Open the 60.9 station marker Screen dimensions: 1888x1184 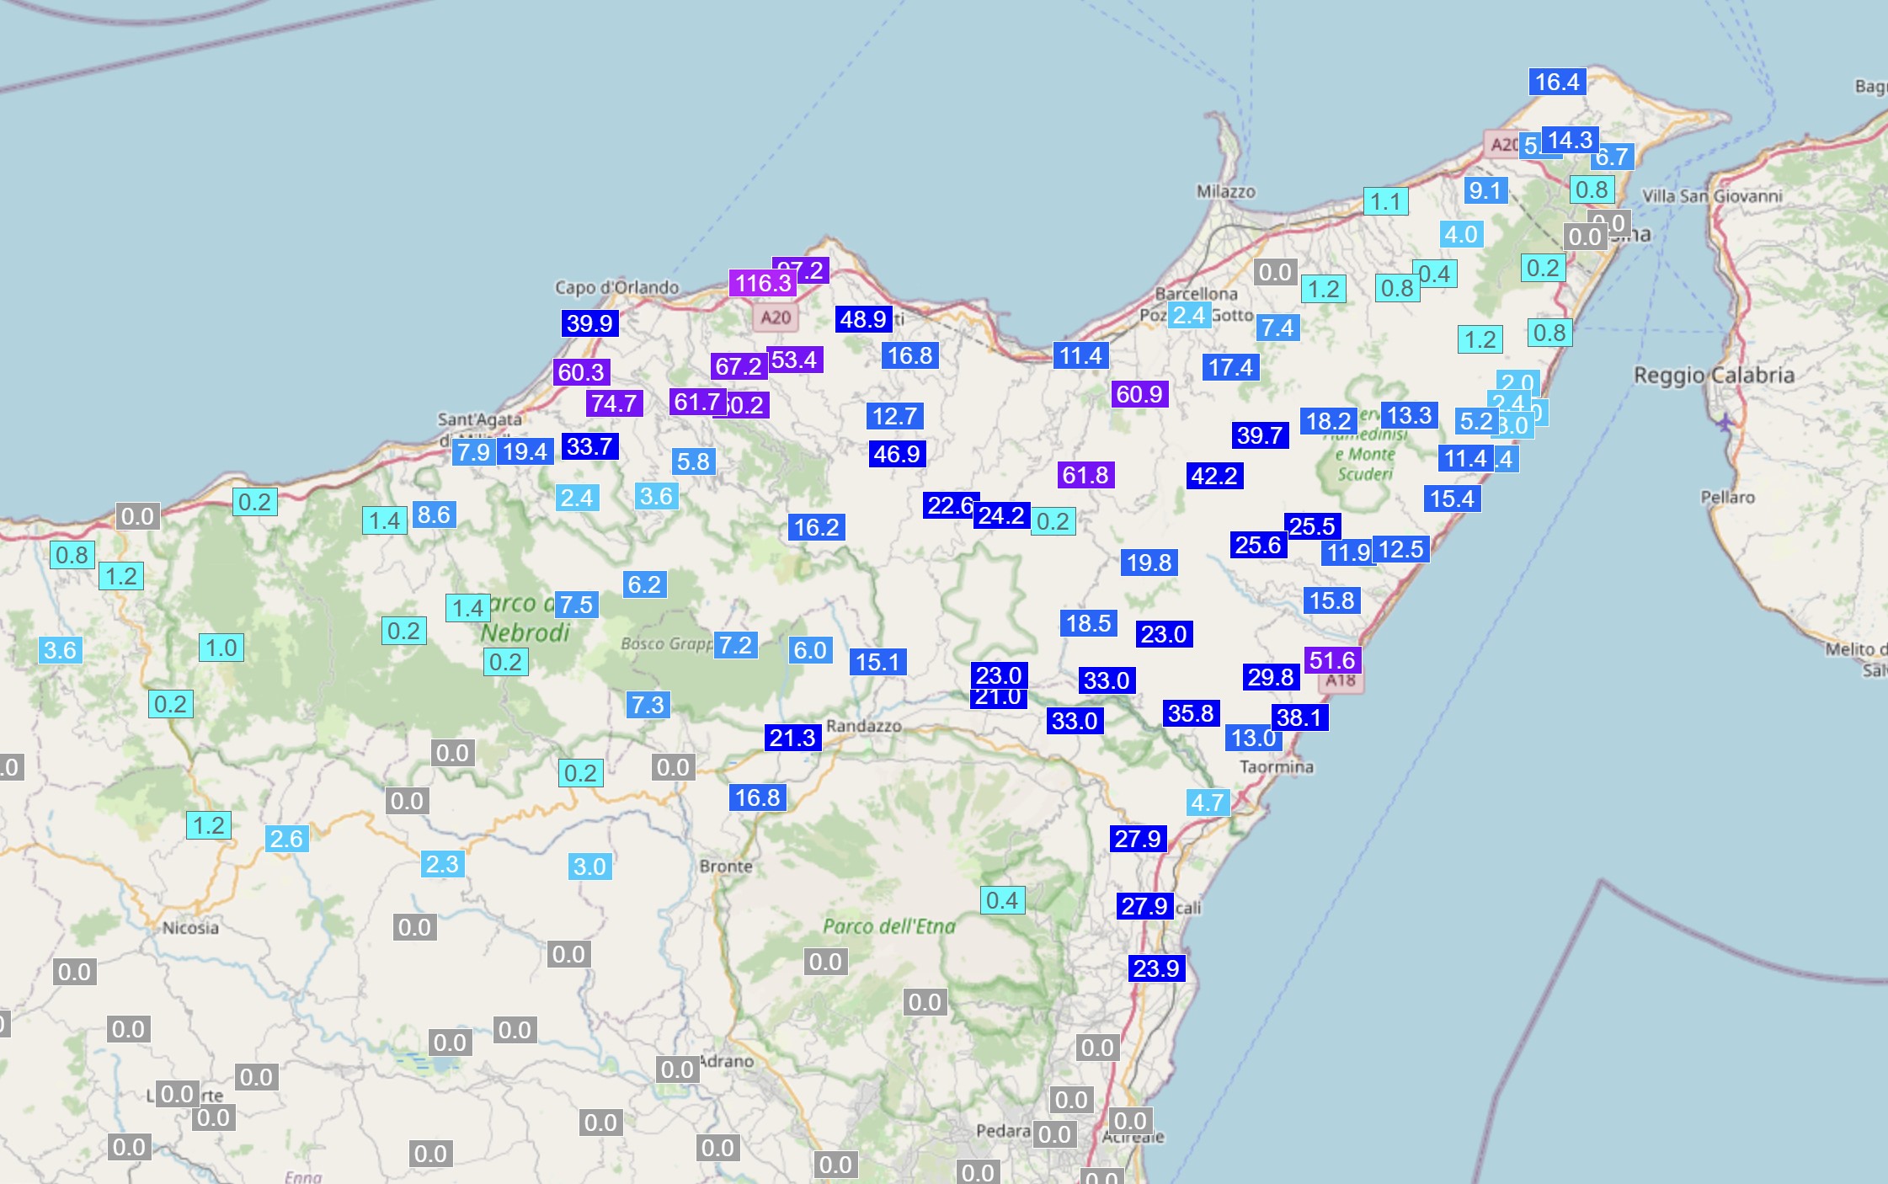[1139, 394]
